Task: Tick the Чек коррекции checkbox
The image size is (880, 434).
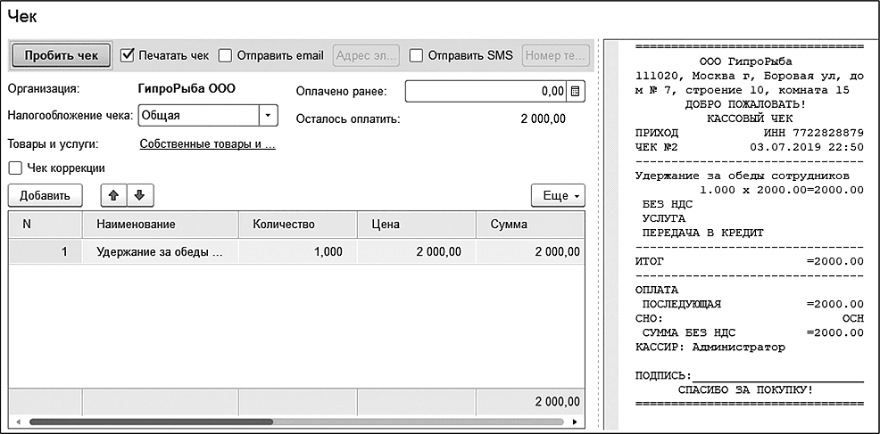Action: tap(14, 168)
